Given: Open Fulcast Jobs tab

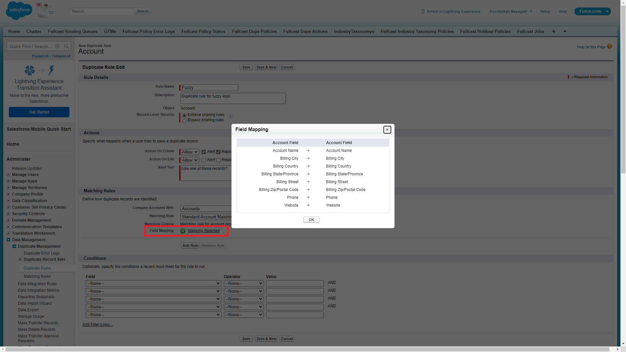Looking at the screenshot, I should click(530, 32).
